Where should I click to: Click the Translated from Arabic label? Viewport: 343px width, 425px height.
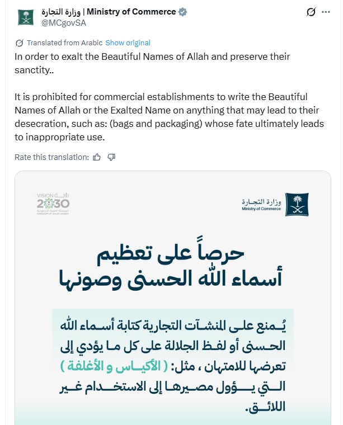click(64, 42)
